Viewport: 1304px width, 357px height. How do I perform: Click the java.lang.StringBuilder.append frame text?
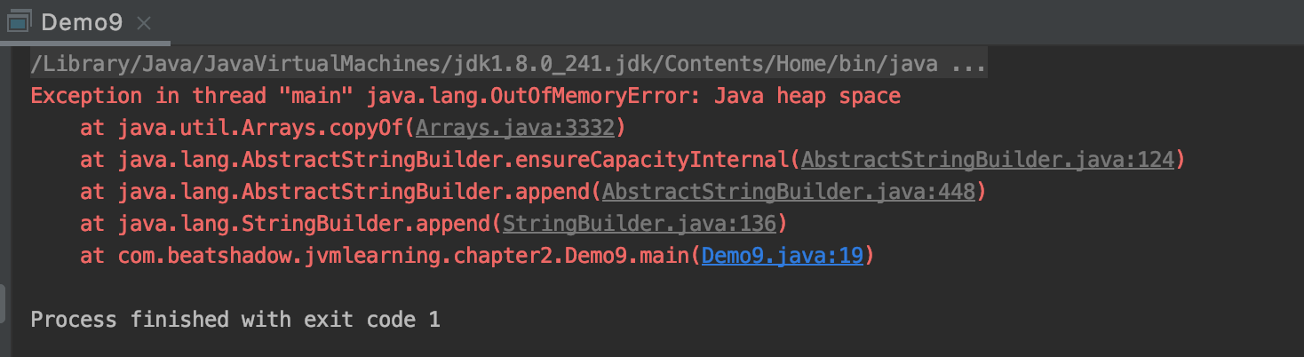coord(304,224)
